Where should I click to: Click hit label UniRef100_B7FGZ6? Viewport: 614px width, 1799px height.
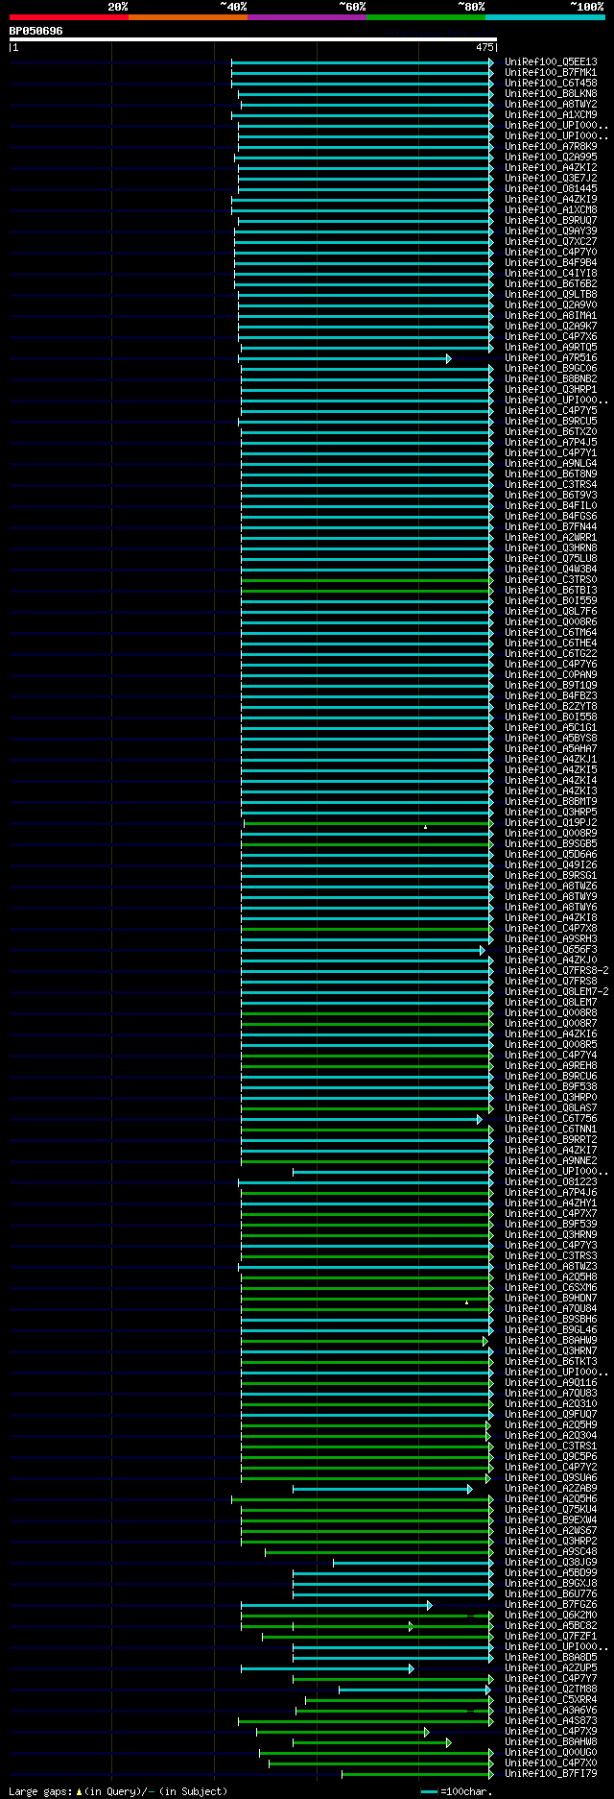click(551, 1605)
